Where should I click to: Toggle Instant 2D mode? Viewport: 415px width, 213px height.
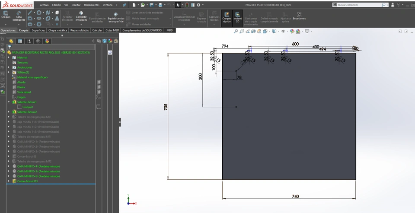(237, 18)
